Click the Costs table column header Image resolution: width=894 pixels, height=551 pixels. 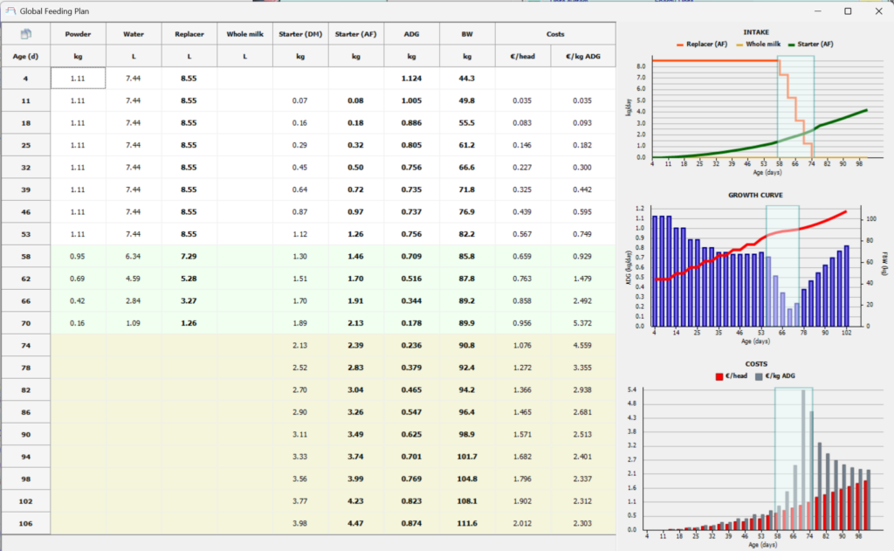pos(555,34)
